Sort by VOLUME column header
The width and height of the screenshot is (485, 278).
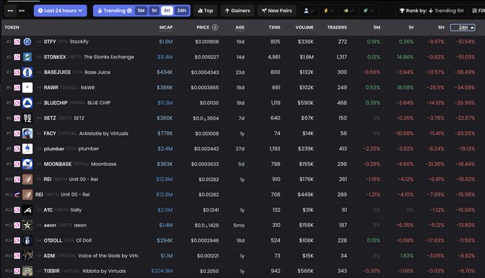pyautogui.click(x=305, y=28)
